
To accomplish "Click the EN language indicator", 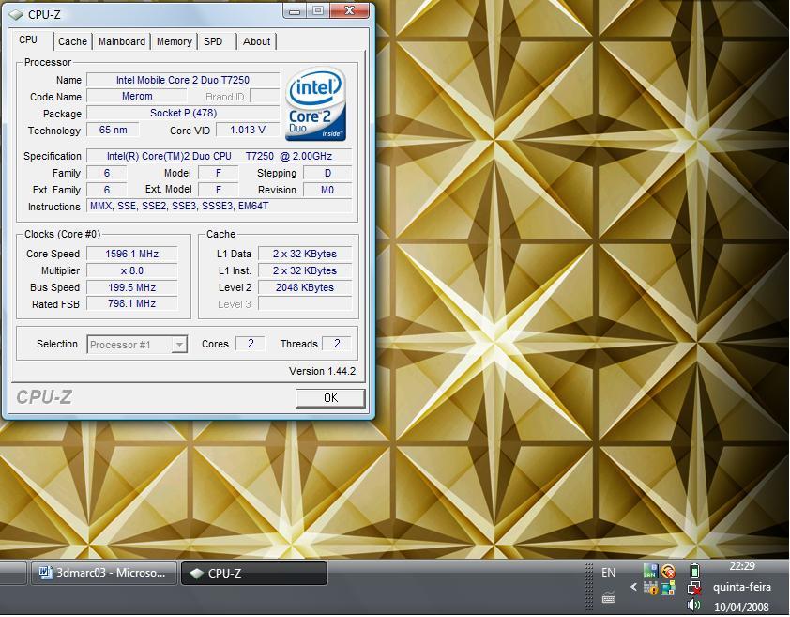I will click(x=609, y=573).
